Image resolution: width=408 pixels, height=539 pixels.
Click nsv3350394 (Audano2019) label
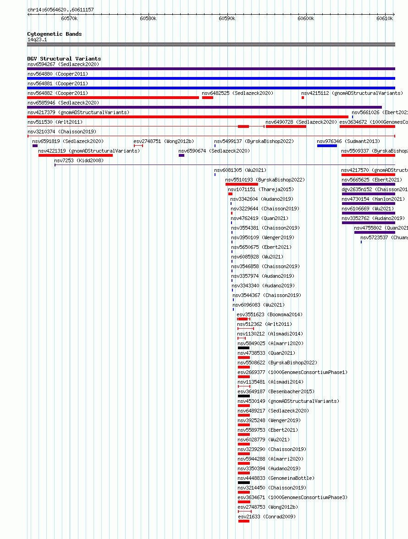pyautogui.click(x=269, y=468)
